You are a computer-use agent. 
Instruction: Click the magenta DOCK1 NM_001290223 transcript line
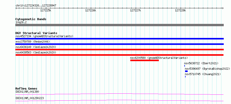coord(119,100)
